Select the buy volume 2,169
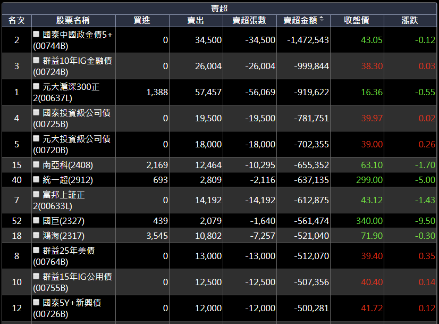 [157, 165]
